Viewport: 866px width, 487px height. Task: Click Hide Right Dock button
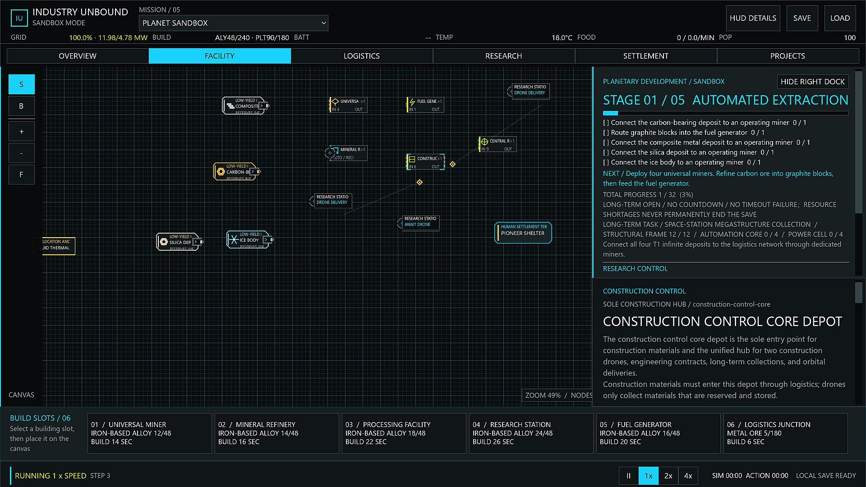coord(813,82)
